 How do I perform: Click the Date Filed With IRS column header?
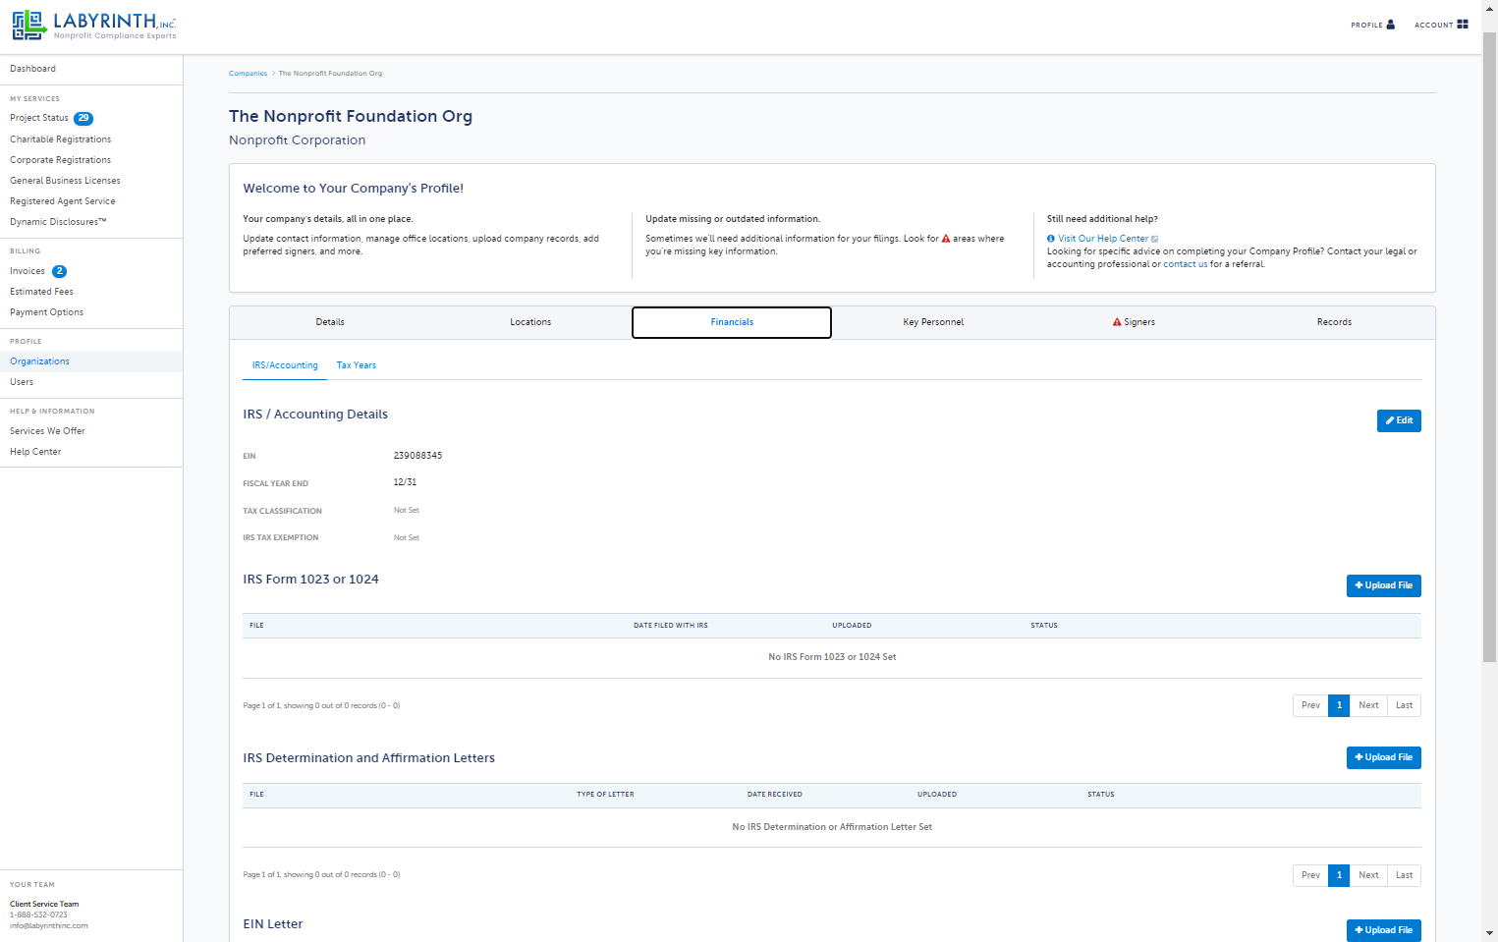(x=670, y=626)
